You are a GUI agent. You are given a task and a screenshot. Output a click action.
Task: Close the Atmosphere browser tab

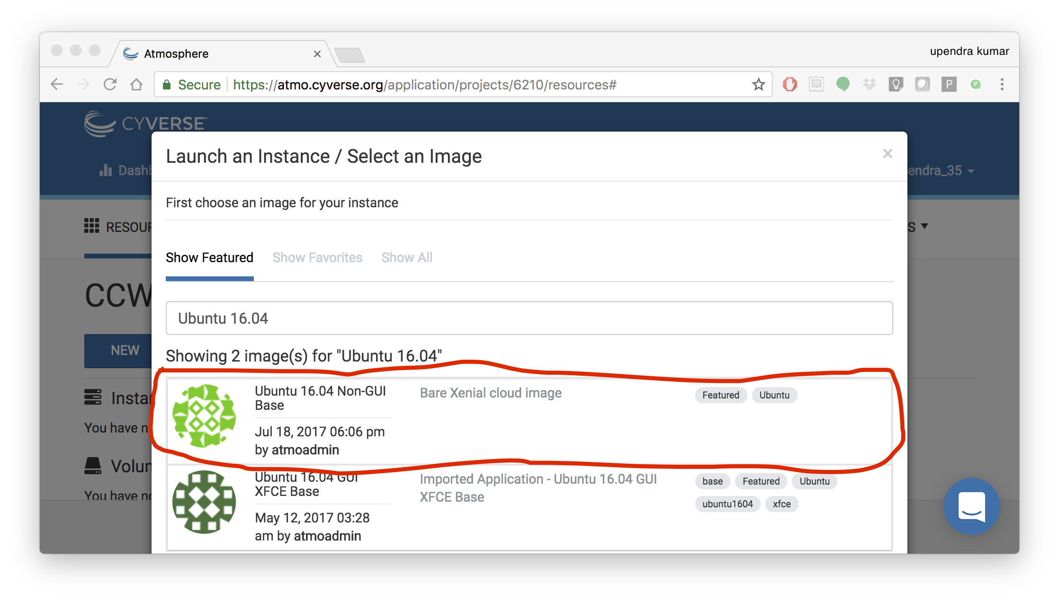pos(317,54)
